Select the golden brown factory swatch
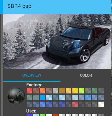 [x=62, y=91]
